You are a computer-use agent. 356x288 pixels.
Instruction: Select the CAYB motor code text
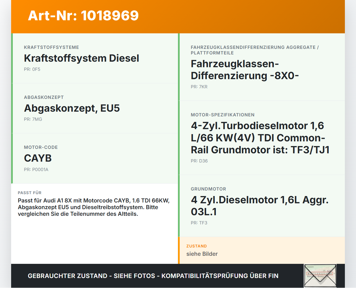pos(38,158)
